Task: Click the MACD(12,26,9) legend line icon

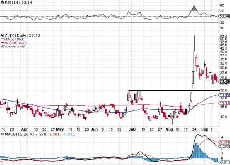Action: (x=2, y=134)
